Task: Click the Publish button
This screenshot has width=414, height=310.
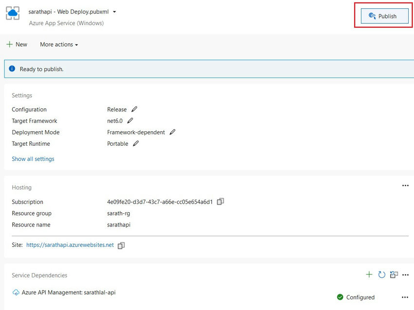Action: (384, 16)
